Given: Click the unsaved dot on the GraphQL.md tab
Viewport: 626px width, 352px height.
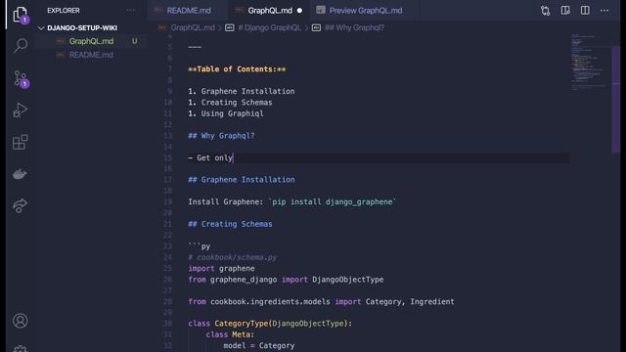Looking at the screenshot, I should pos(299,11).
